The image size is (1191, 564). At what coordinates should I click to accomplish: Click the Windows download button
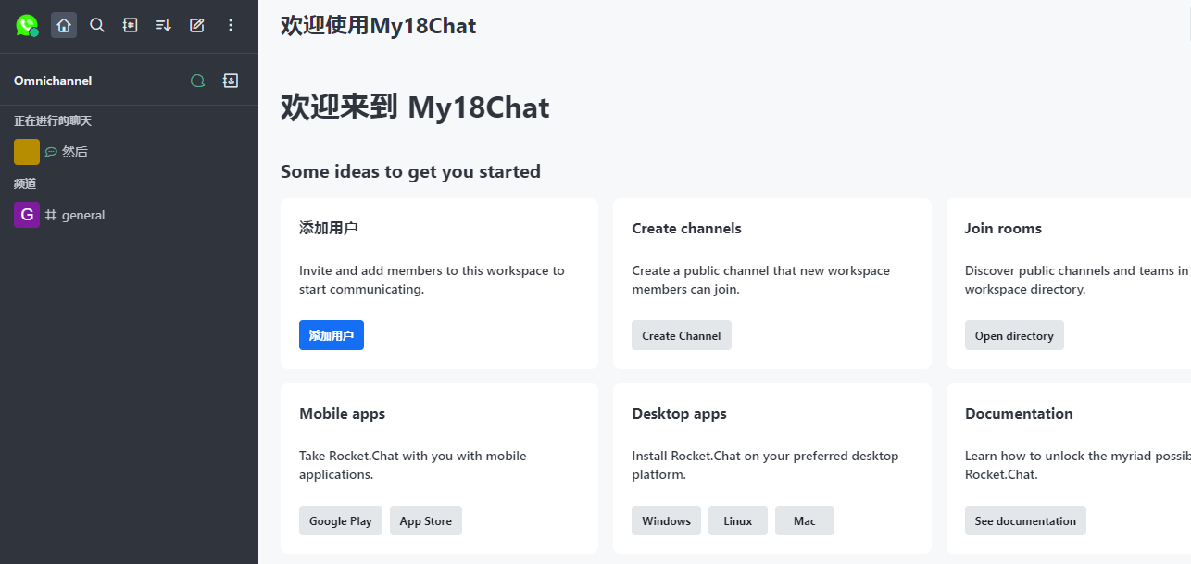pyautogui.click(x=667, y=520)
